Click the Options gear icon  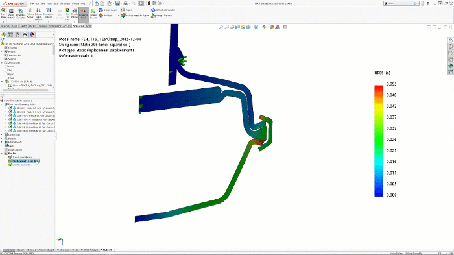pos(160,3)
